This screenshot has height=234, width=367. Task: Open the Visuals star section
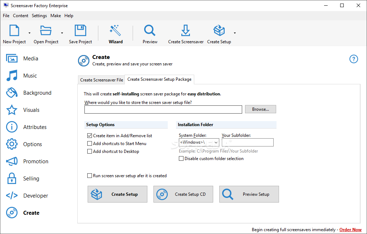pyautogui.click(x=23, y=110)
